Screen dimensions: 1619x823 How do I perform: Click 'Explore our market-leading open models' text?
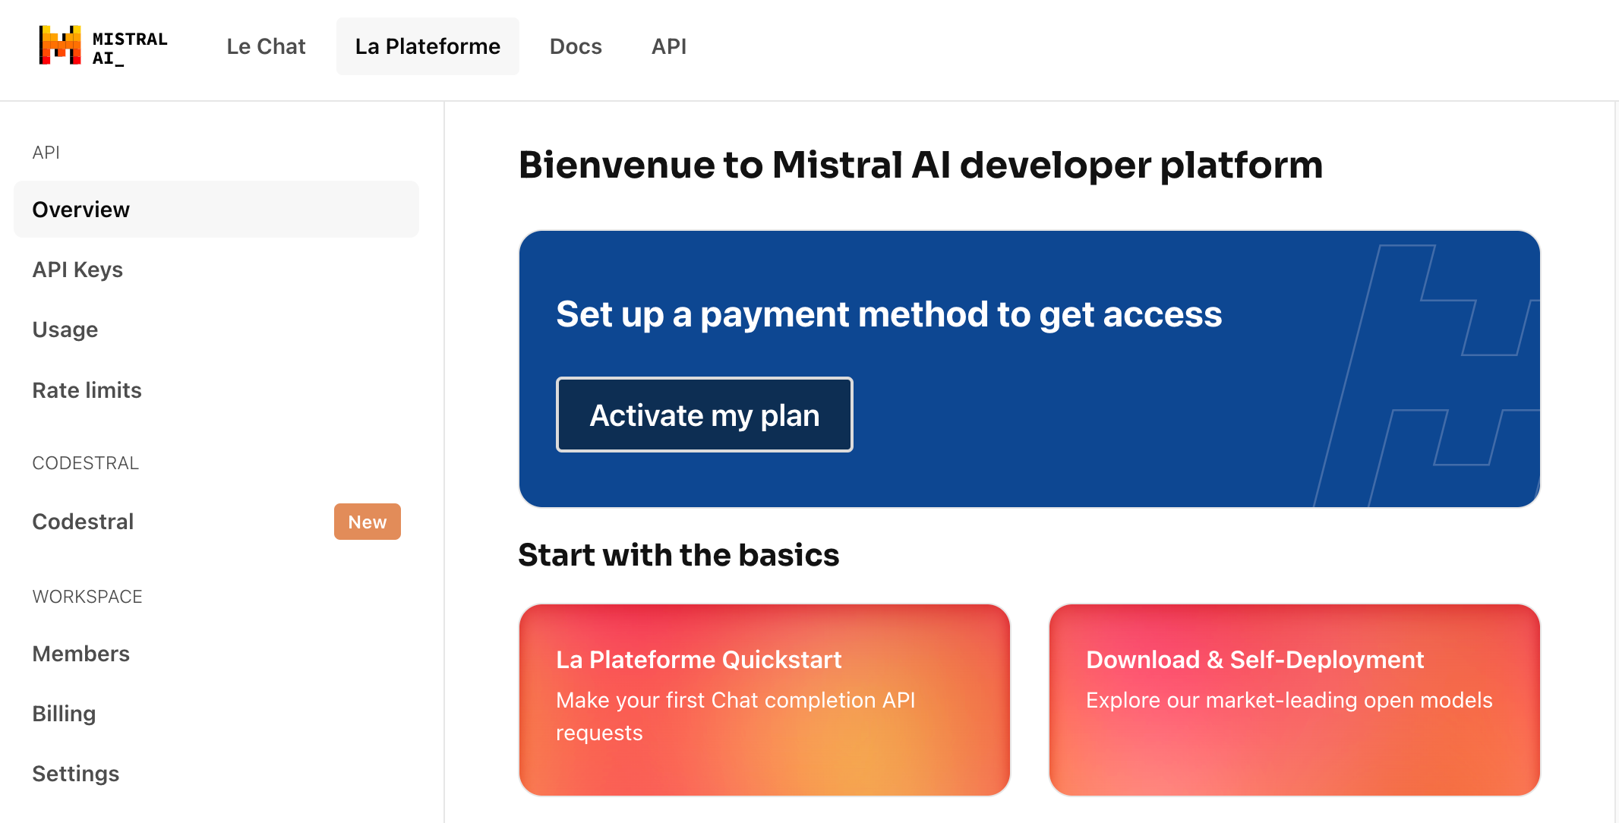point(1289,700)
